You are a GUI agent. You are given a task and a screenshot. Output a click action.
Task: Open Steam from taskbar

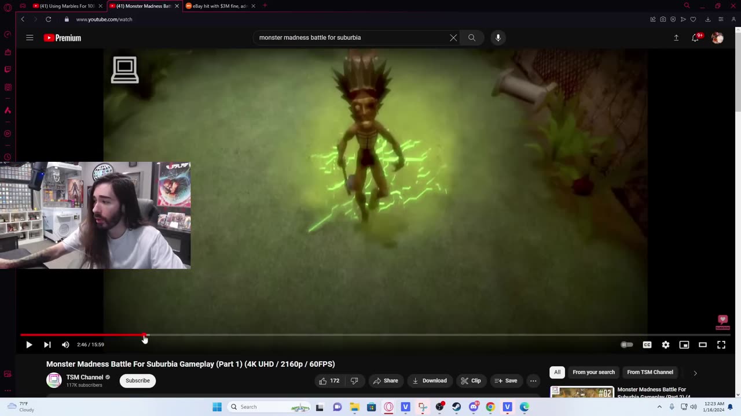tap(456, 407)
